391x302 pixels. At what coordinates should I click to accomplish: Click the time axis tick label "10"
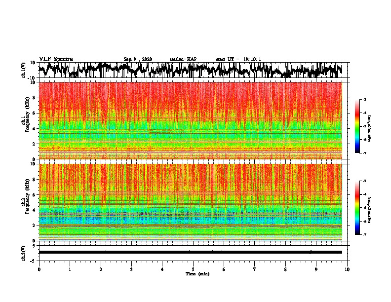pyautogui.click(x=347, y=269)
